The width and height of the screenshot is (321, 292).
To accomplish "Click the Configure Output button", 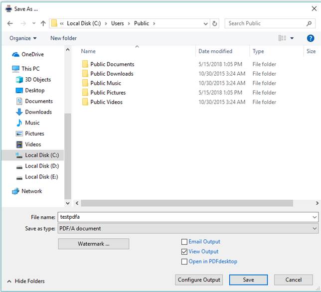I will click(199, 280).
